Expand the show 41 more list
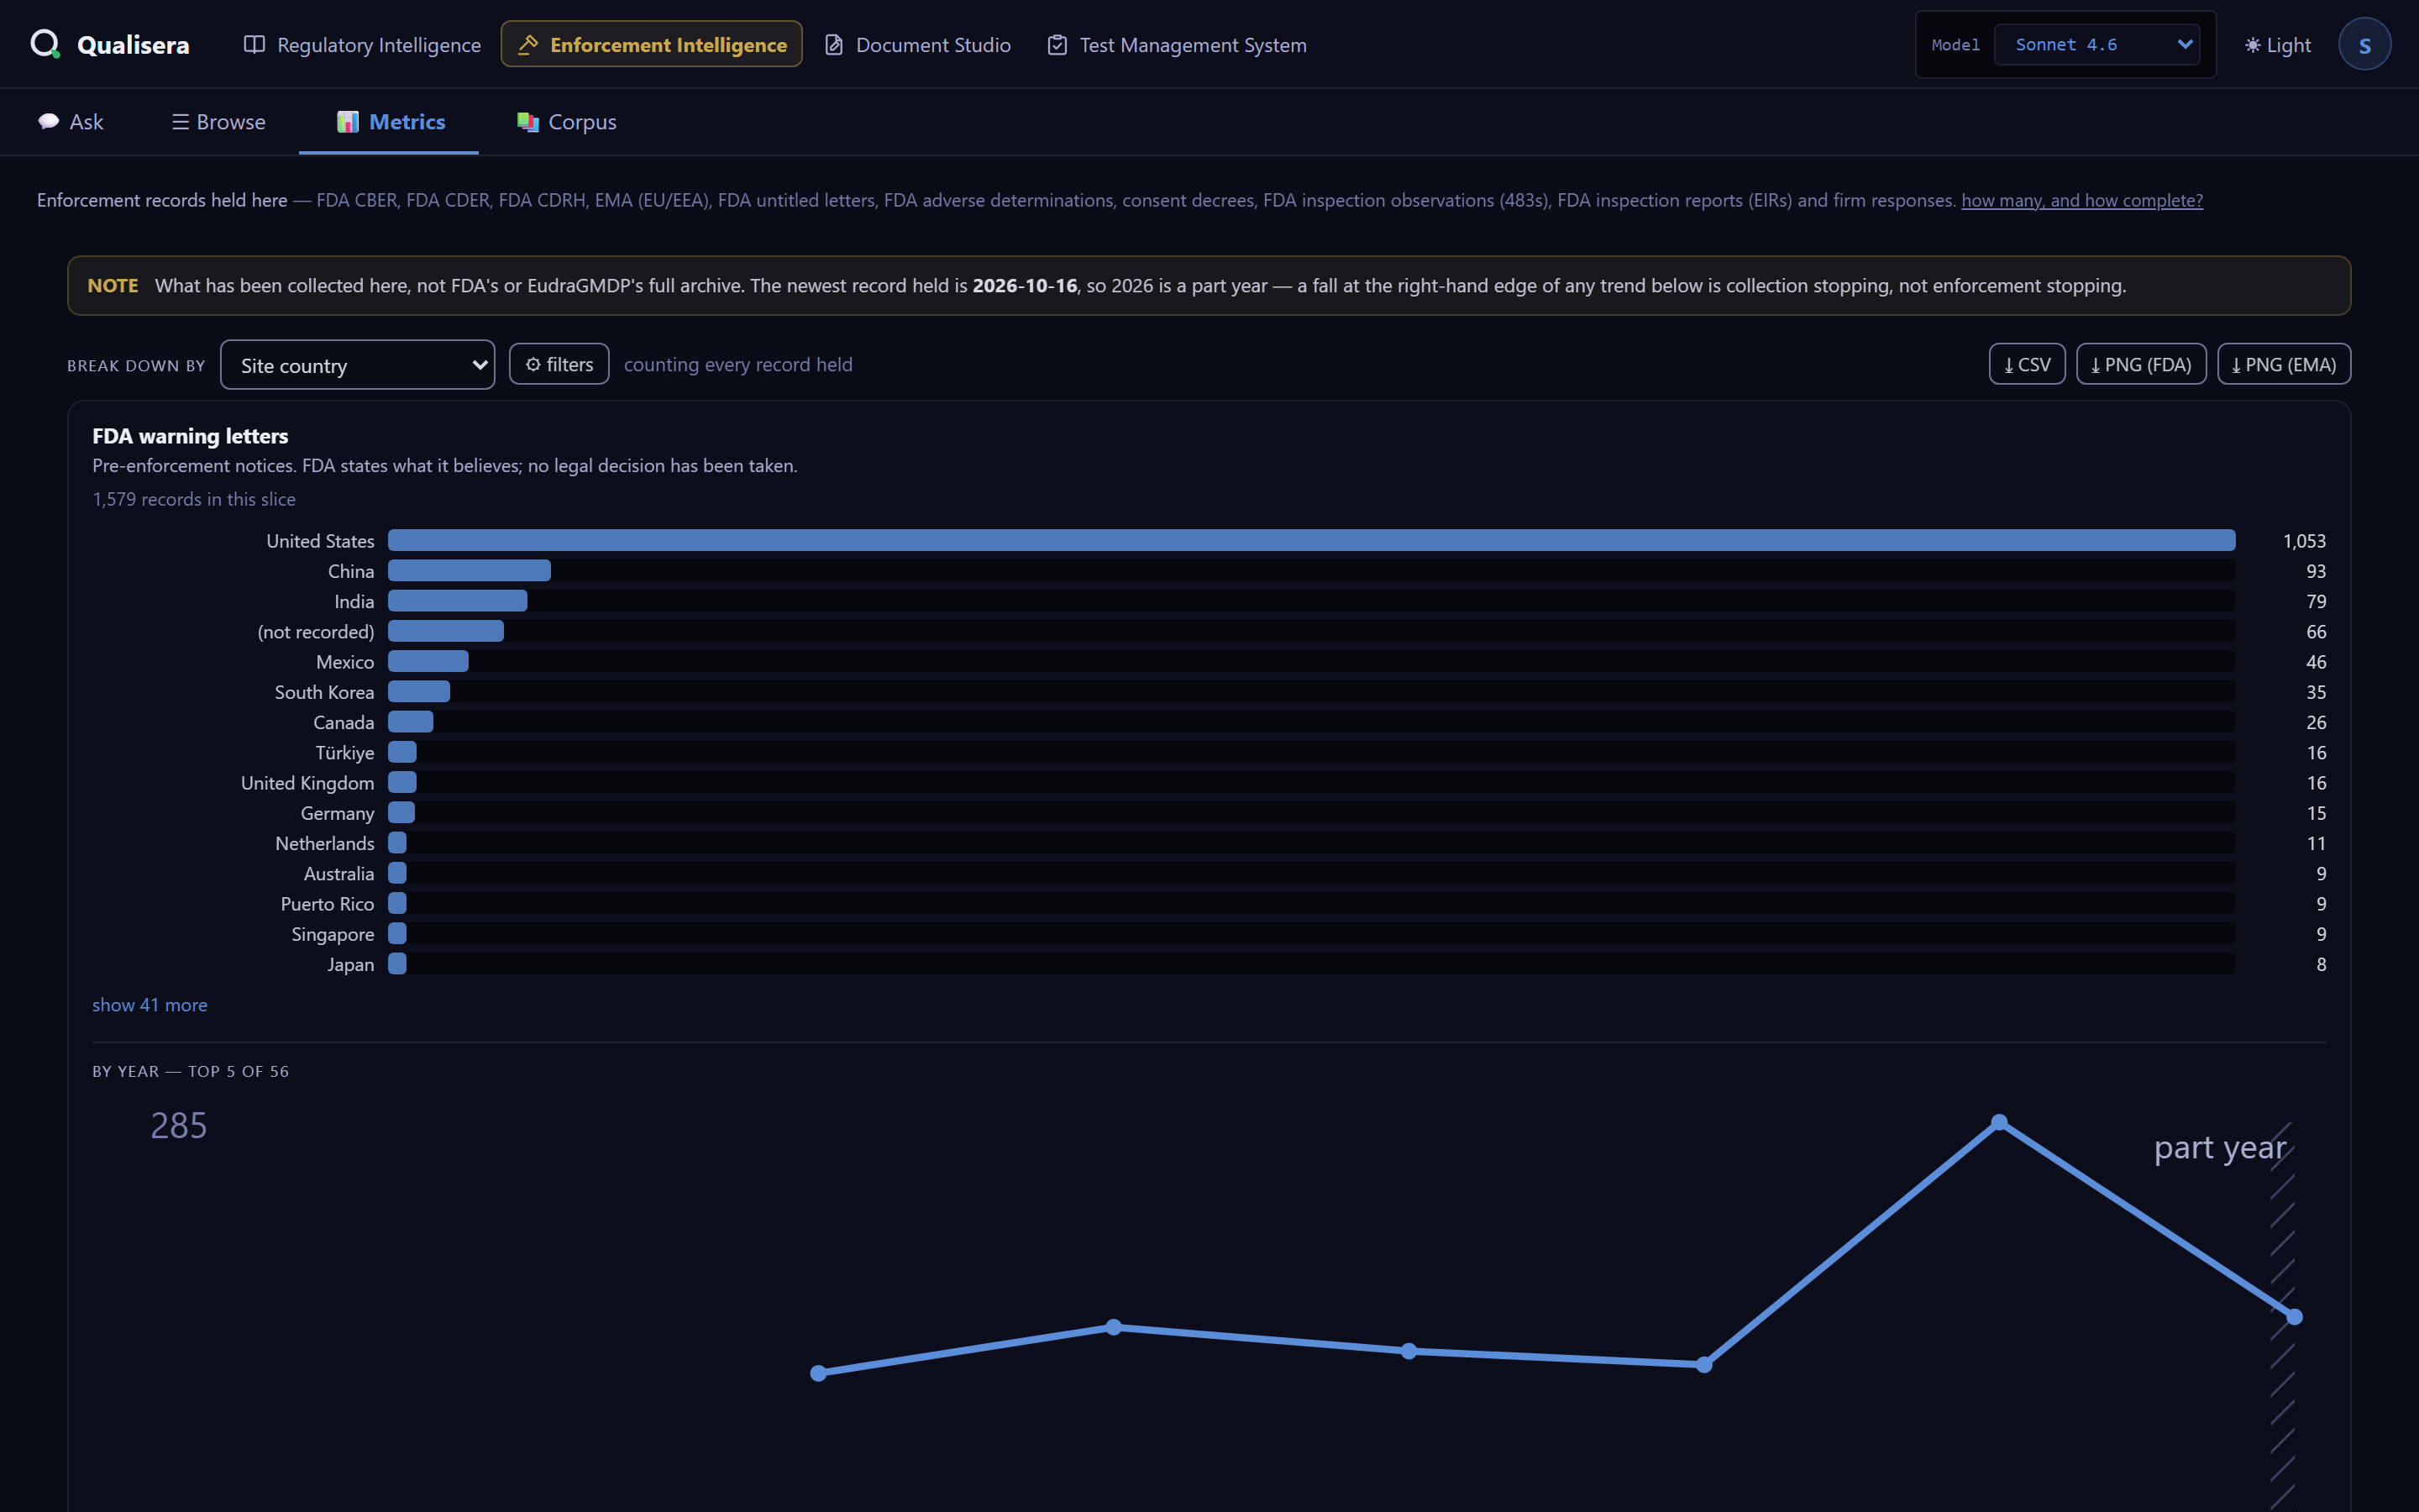 coord(150,1005)
